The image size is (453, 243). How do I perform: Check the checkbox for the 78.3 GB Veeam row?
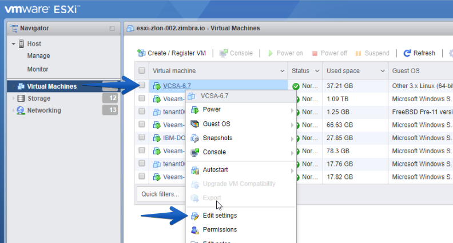point(142,150)
